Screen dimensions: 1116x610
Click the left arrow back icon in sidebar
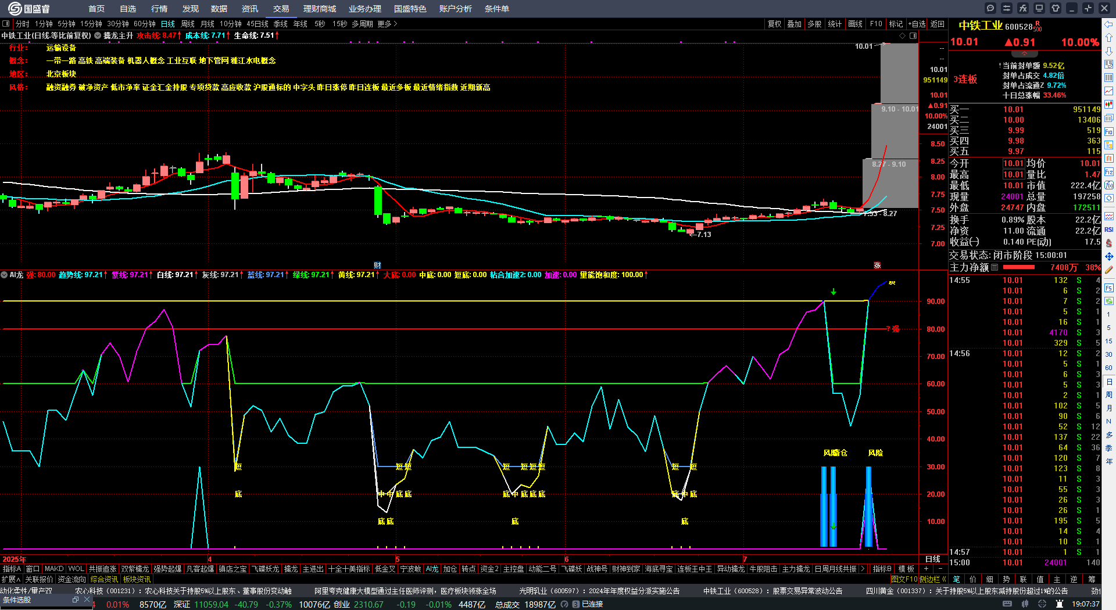point(1109,24)
